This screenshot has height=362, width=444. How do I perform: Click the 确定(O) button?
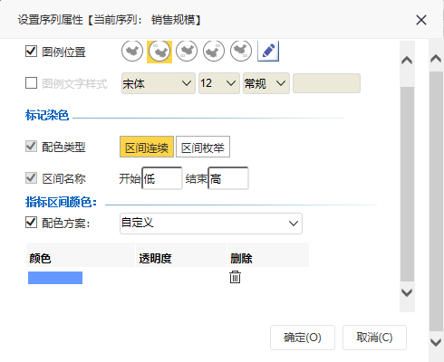tap(303, 338)
